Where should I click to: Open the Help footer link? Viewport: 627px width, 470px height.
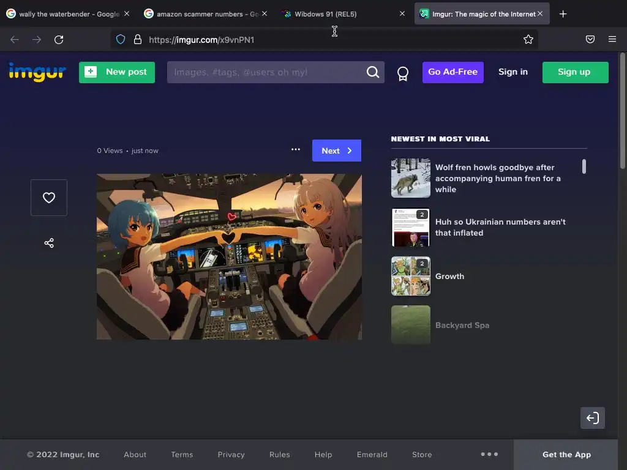tap(323, 455)
